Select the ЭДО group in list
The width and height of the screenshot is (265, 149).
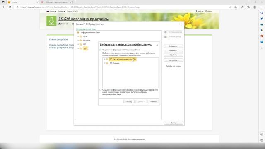click(x=85, y=48)
